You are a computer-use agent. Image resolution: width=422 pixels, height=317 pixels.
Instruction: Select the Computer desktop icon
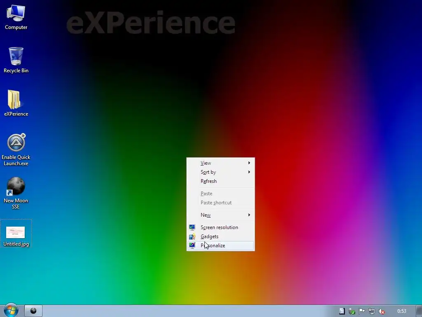[x=16, y=17]
